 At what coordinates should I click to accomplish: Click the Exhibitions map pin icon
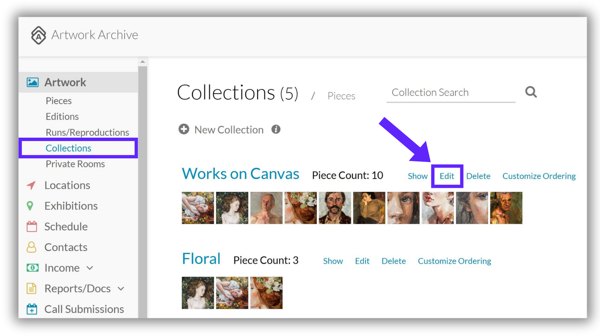pos(30,206)
